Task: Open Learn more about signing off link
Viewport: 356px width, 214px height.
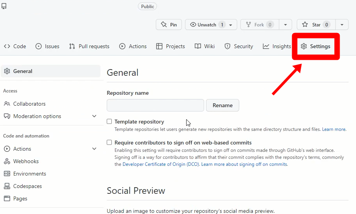Action: [x=244, y=164]
